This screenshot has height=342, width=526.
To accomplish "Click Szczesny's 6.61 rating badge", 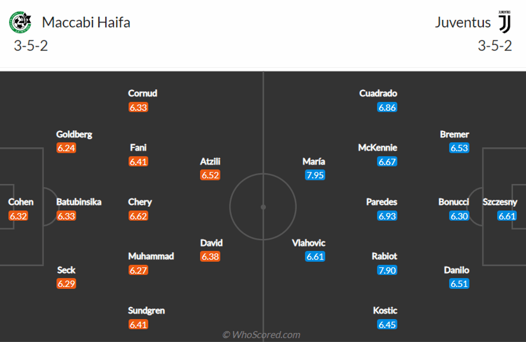I will click(507, 216).
